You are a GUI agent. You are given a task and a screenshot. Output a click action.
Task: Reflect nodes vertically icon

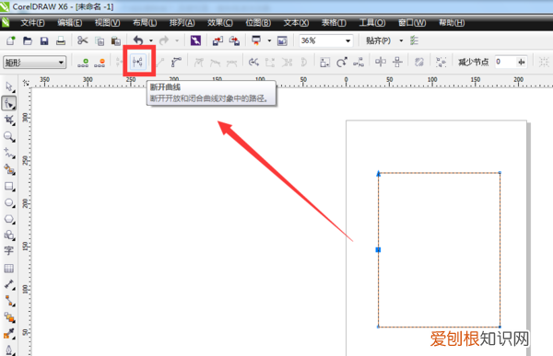pos(397,63)
